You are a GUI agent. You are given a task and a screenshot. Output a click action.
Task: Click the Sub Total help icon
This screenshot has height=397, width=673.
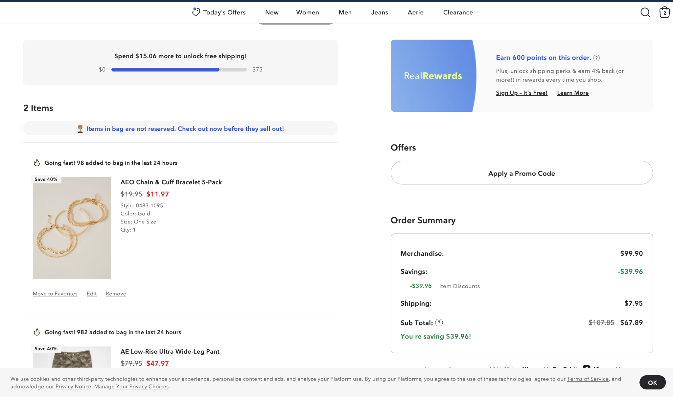[x=439, y=322]
